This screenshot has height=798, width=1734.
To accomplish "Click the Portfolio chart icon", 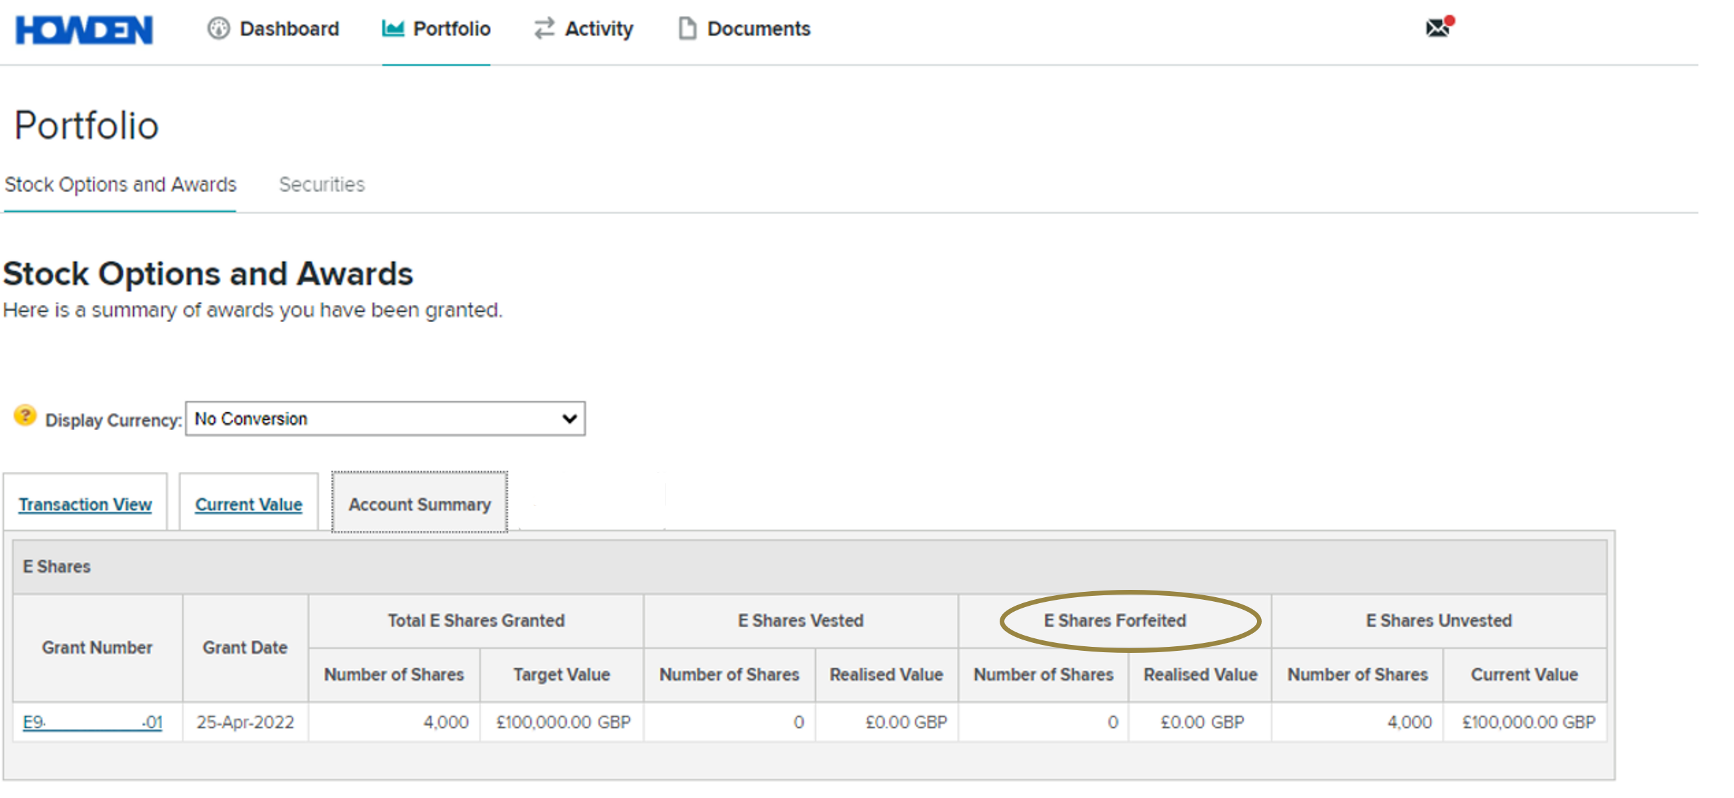I will coord(393,29).
